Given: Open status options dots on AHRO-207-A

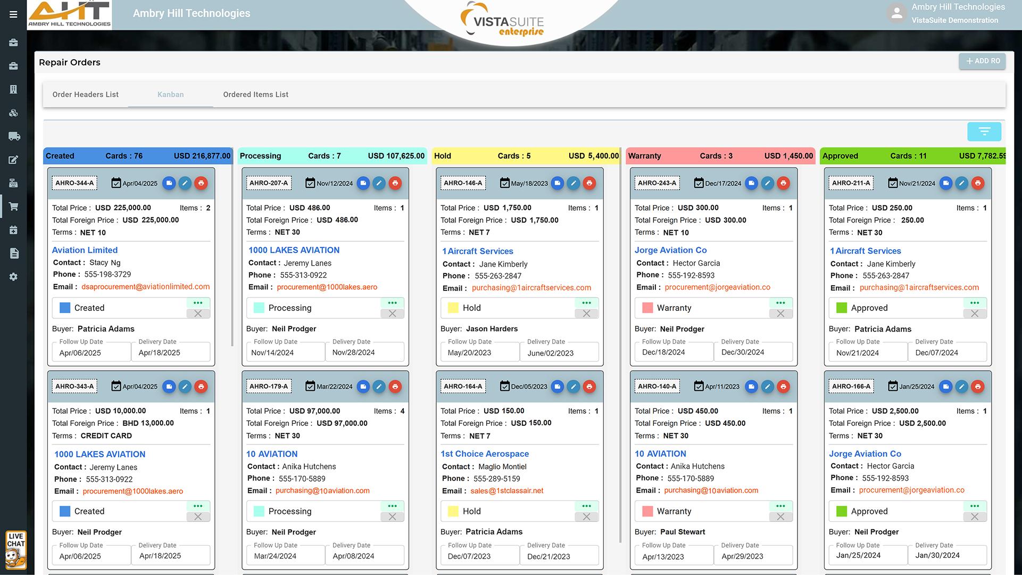Looking at the screenshot, I should click(x=392, y=302).
